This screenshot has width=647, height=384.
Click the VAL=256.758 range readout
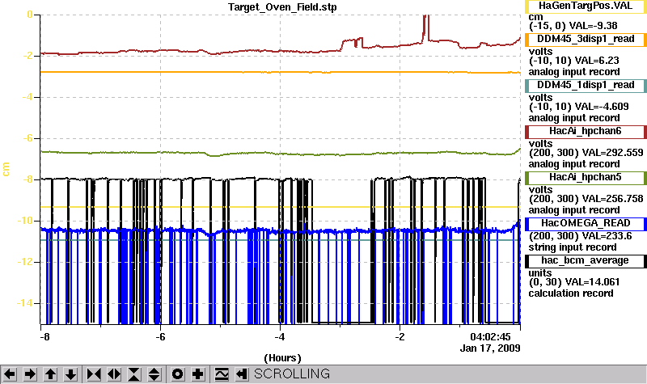(586, 199)
